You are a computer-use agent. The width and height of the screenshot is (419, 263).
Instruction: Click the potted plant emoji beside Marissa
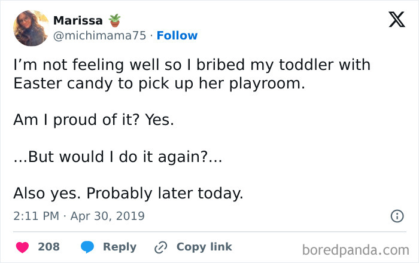pos(114,21)
